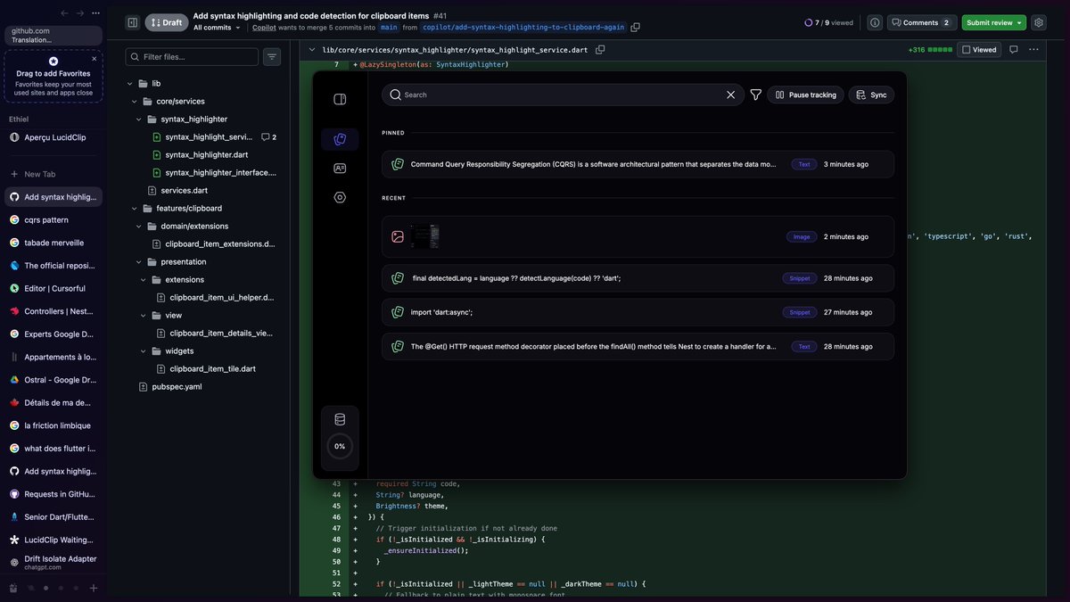Go forward with the browser forward arrow
This screenshot has height=602, width=1070.
tap(80, 13)
